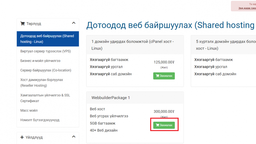Open Масс мэйл category
Screen dimensions: 256x144
[x=29, y=111]
